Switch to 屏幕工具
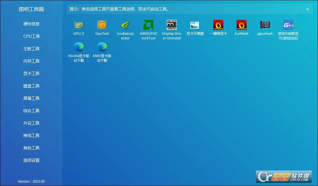Viewport: 318px width, 186px height. [x=31, y=98]
